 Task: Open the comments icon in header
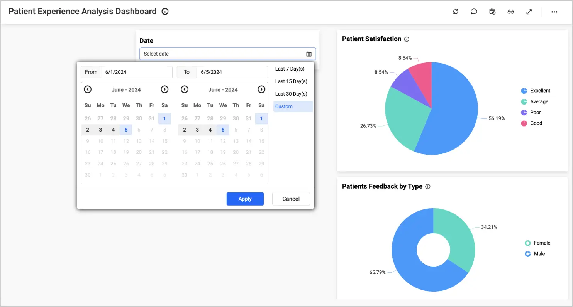tap(474, 12)
